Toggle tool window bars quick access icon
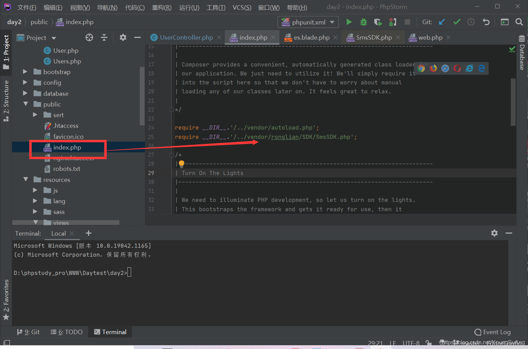 [x=7, y=343]
